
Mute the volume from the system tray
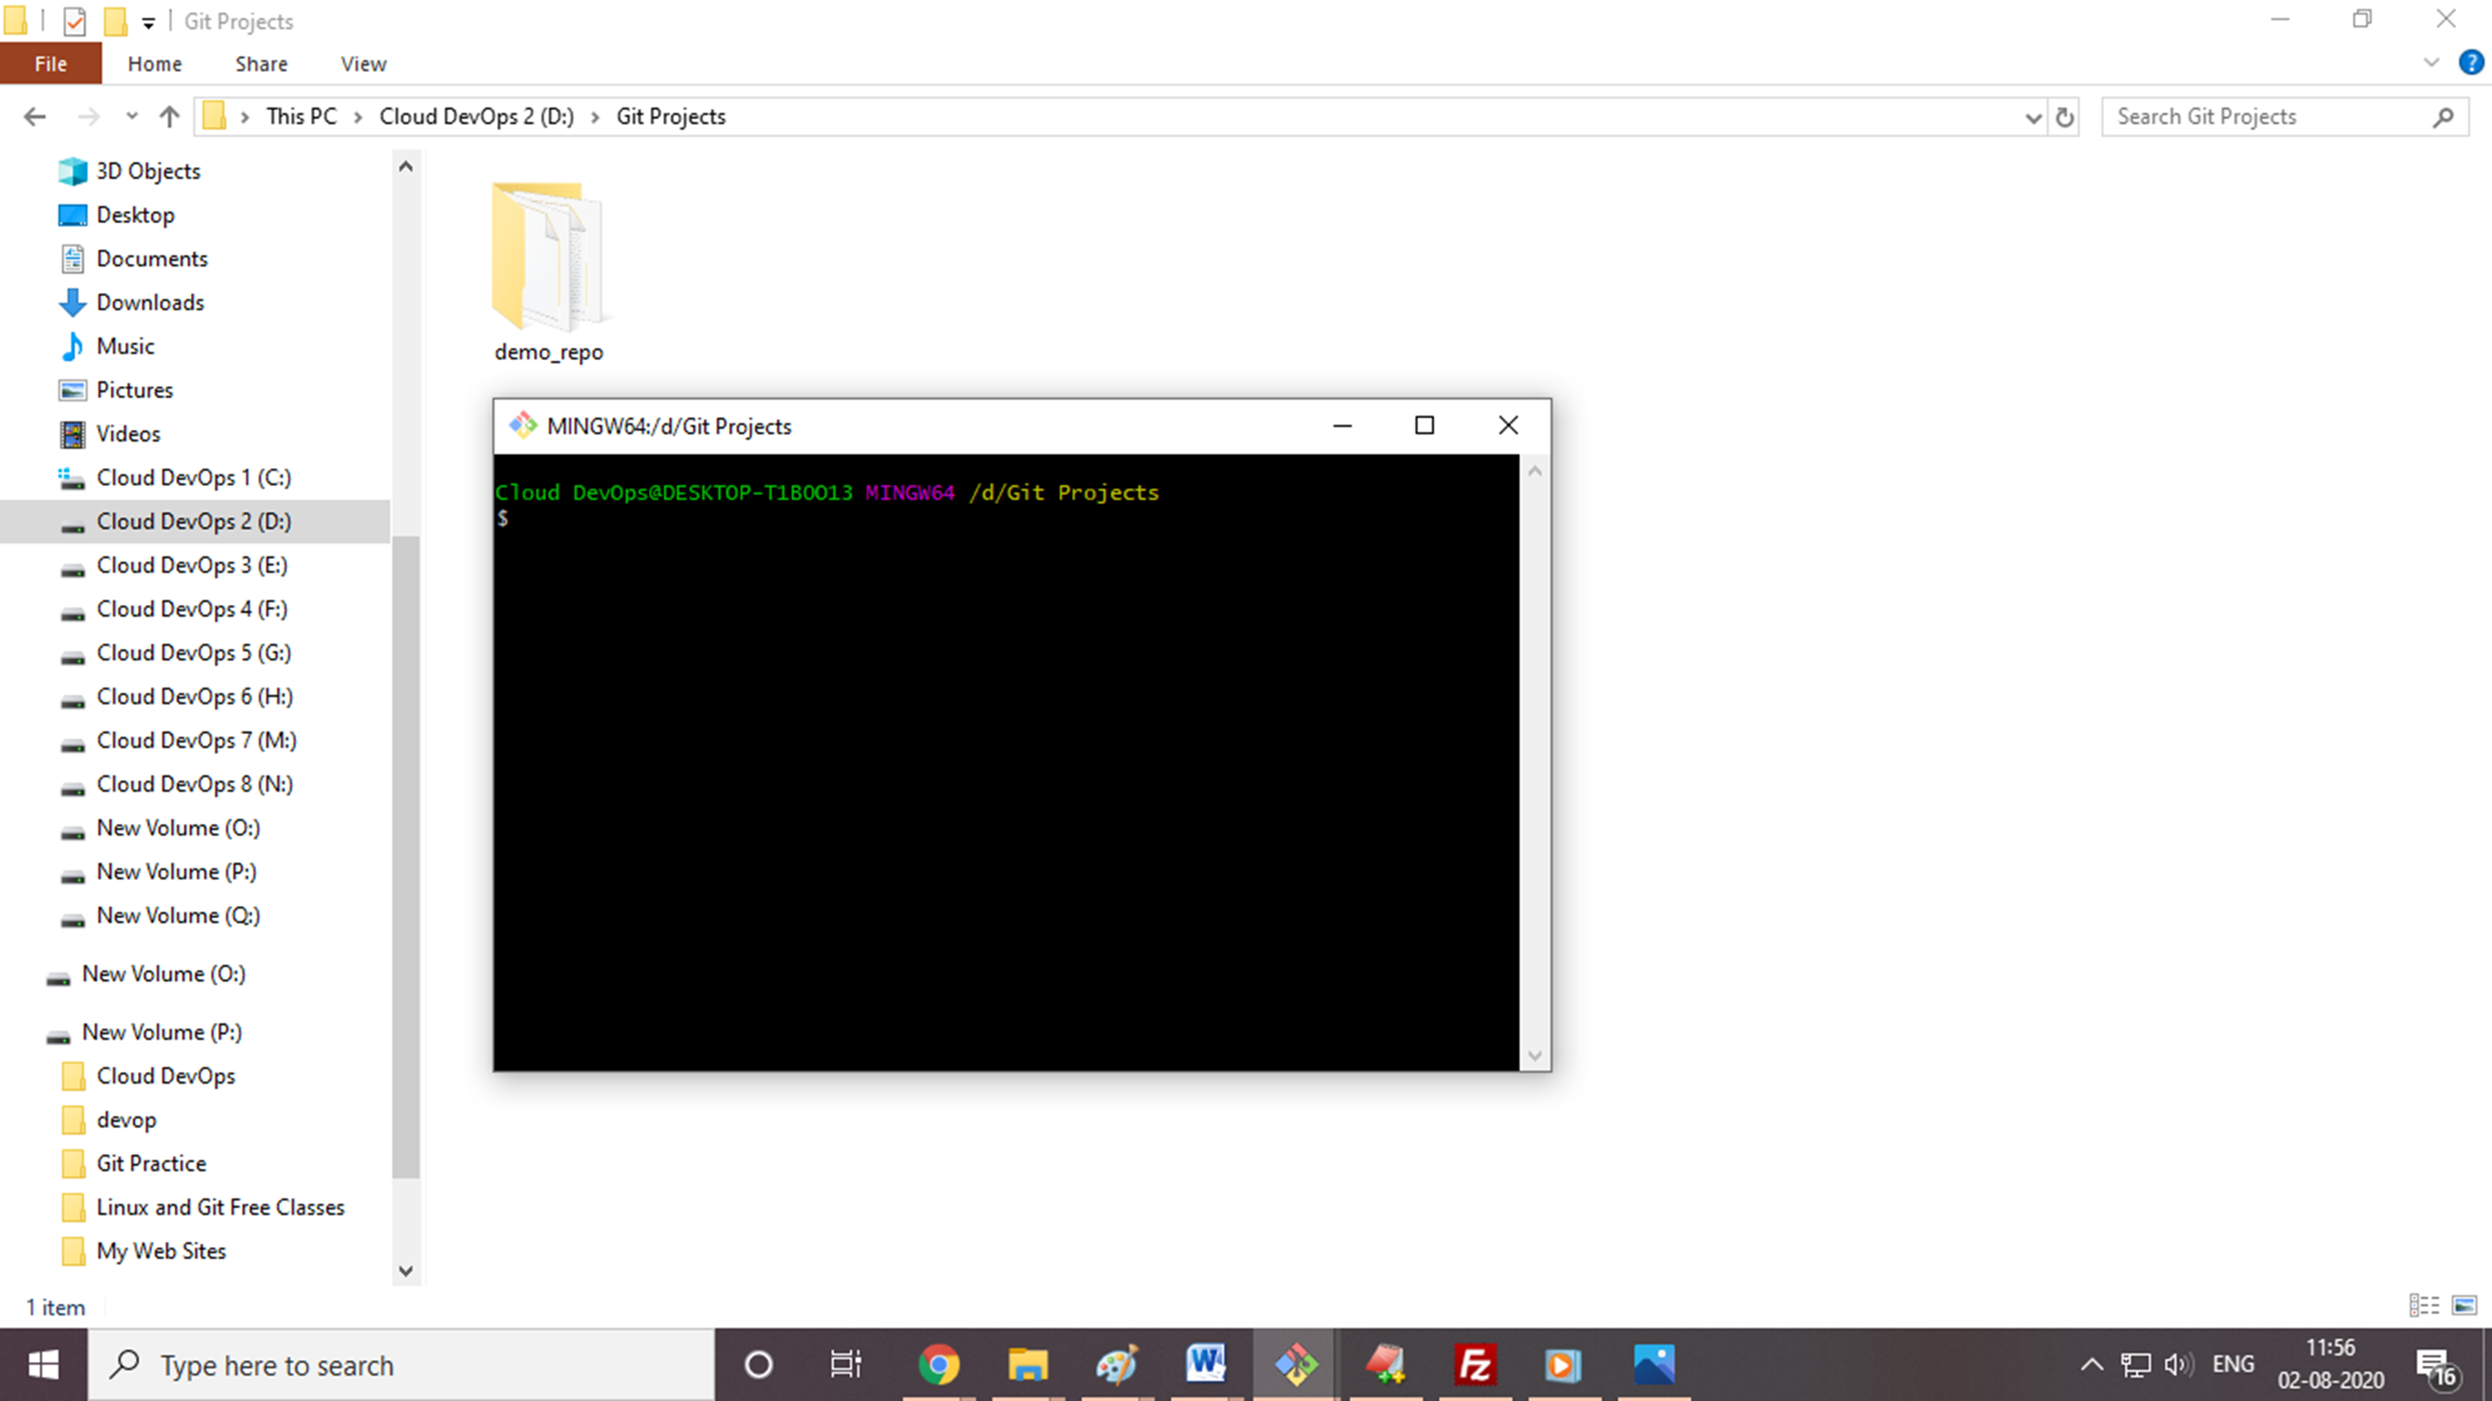[x=2178, y=1364]
